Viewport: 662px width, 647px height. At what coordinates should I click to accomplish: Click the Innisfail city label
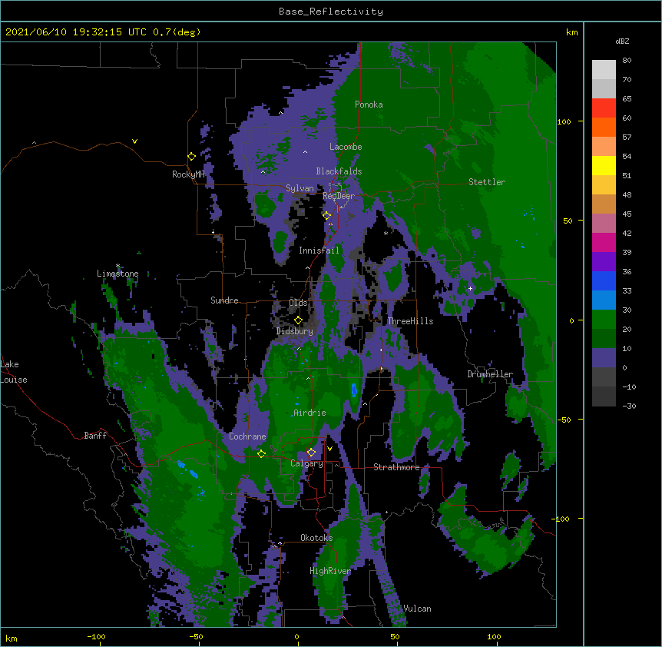point(319,251)
